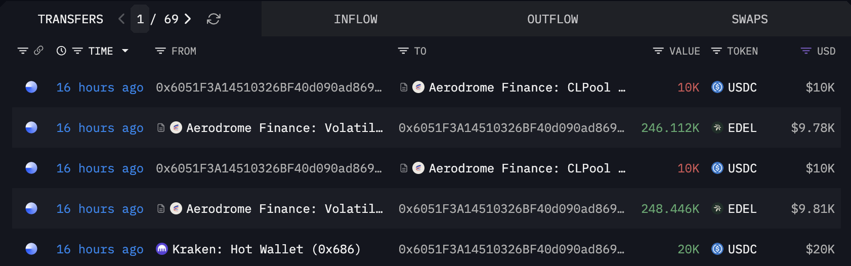Click the Kraken Hot Wallet logo icon
Viewport: 851px width, 266px height.
(162, 249)
